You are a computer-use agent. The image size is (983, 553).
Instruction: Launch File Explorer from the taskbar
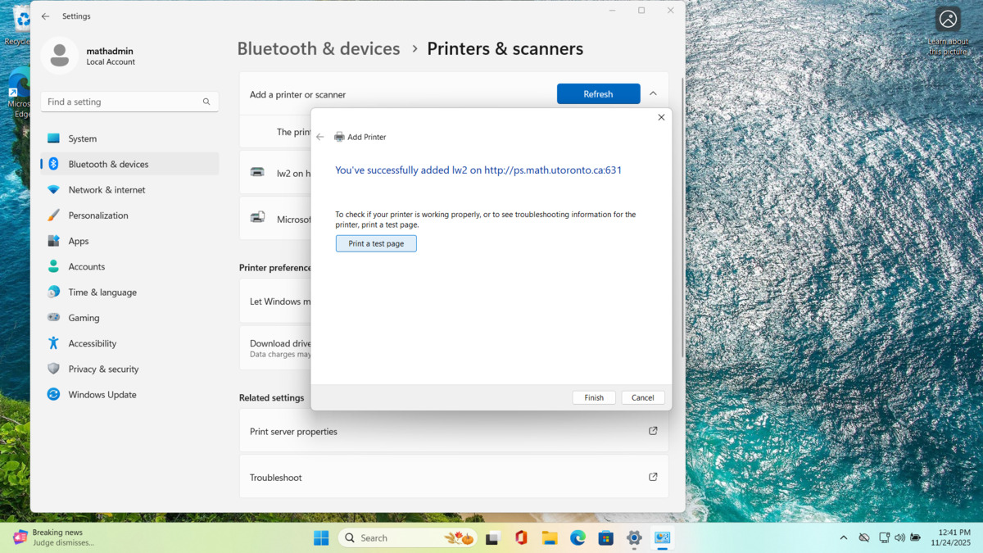(550, 537)
